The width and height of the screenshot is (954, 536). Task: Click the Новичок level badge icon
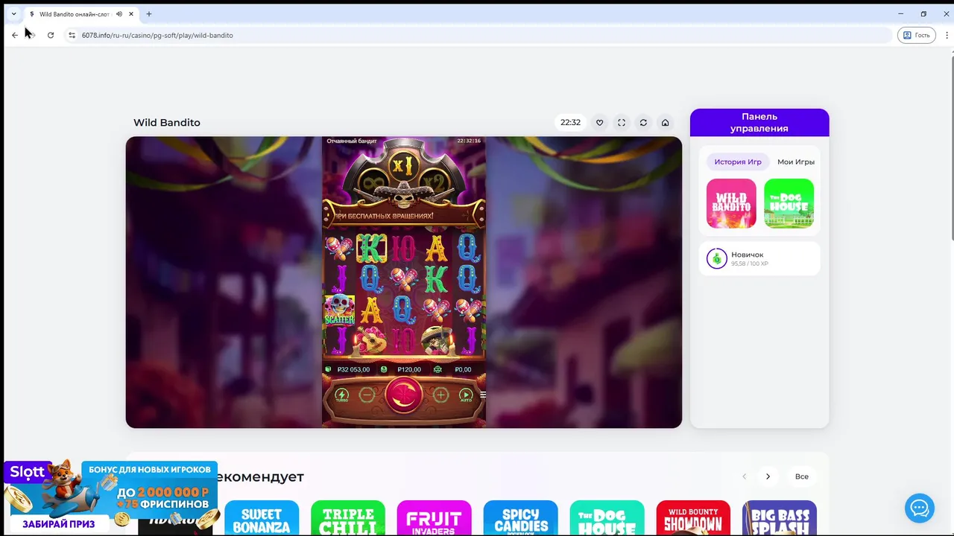(716, 258)
